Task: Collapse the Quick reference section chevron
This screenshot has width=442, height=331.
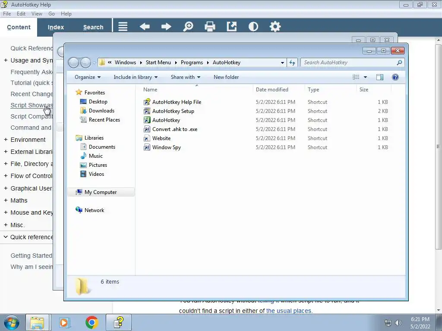Action: 6,237
